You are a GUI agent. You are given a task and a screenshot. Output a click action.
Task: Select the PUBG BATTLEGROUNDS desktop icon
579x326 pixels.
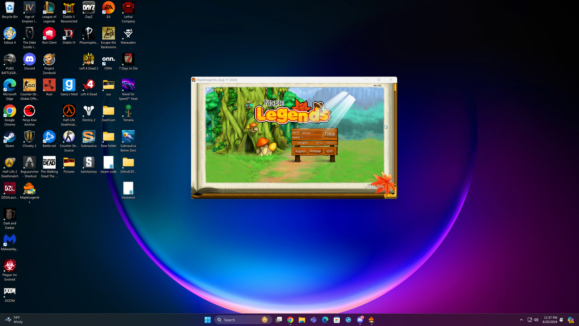click(9, 64)
